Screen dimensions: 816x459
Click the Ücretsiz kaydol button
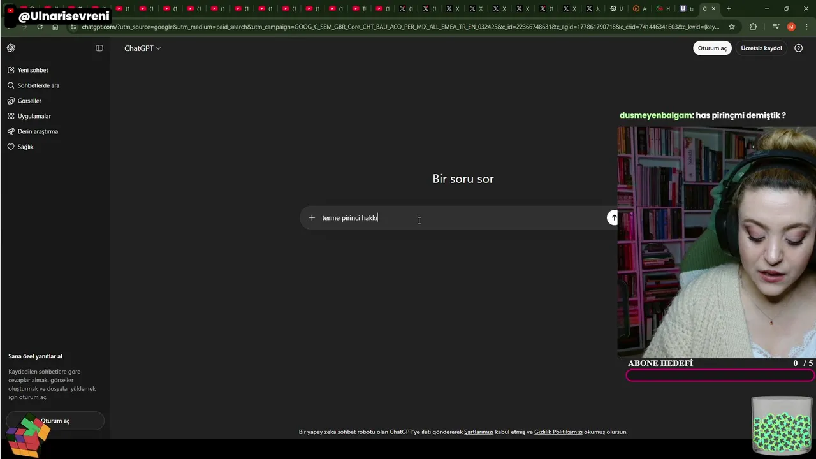point(761,48)
